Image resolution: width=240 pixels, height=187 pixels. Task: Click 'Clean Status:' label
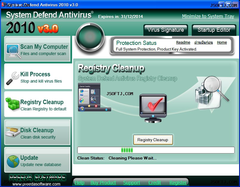click(91, 158)
